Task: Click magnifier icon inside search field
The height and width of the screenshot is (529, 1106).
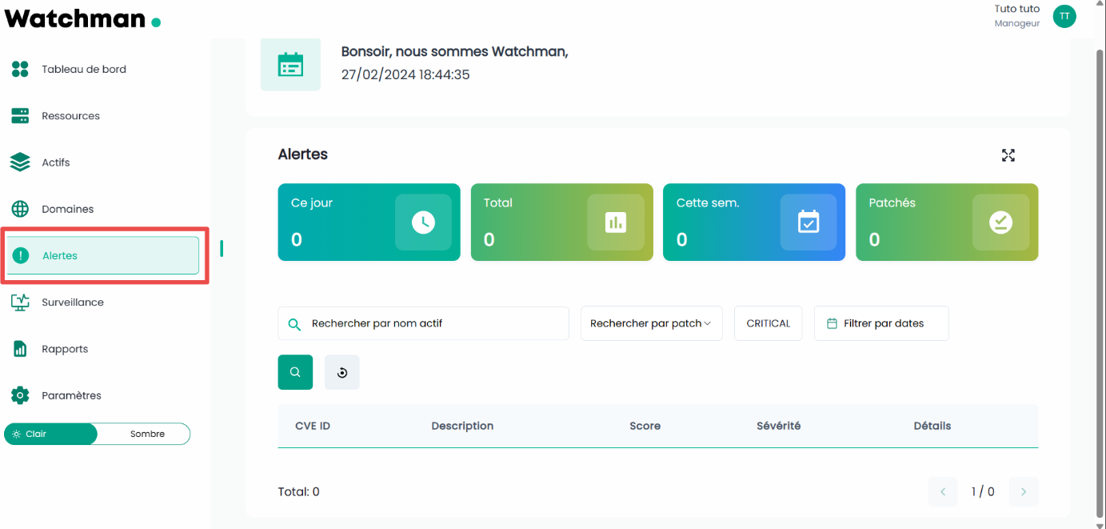Action: click(294, 324)
